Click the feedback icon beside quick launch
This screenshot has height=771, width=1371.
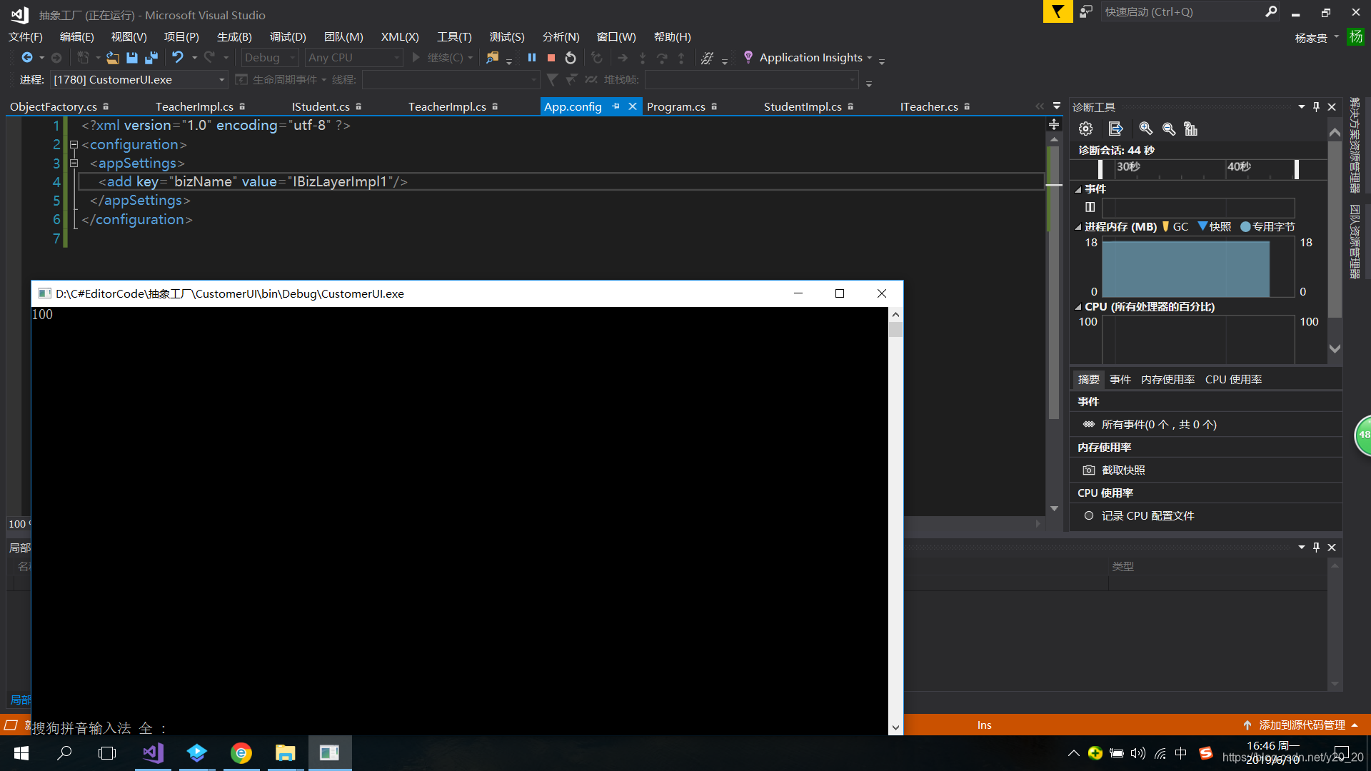1086,11
